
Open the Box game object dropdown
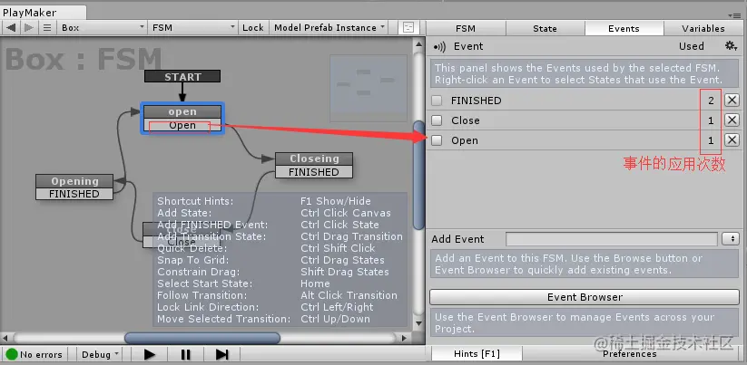102,27
